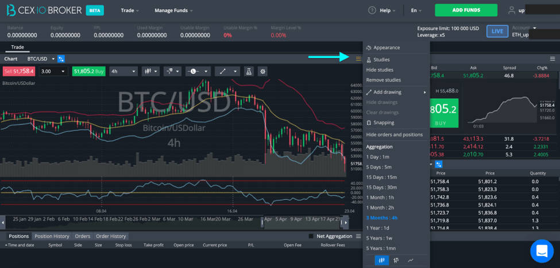
Task: Expand the Help dropdown menu
Action: click(388, 10)
